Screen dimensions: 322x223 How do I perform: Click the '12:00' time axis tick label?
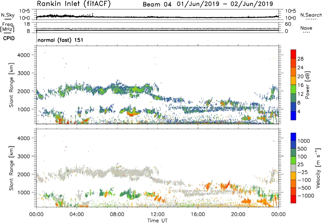click(157, 215)
